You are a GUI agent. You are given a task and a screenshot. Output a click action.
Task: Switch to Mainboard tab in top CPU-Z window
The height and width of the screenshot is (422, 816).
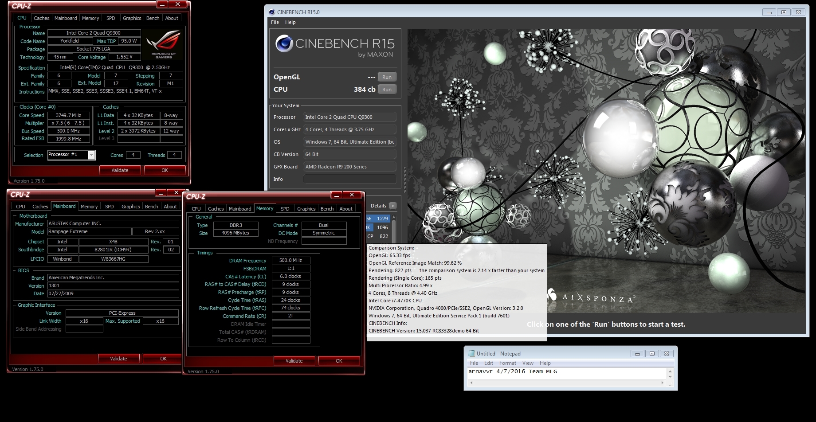(66, 18)
